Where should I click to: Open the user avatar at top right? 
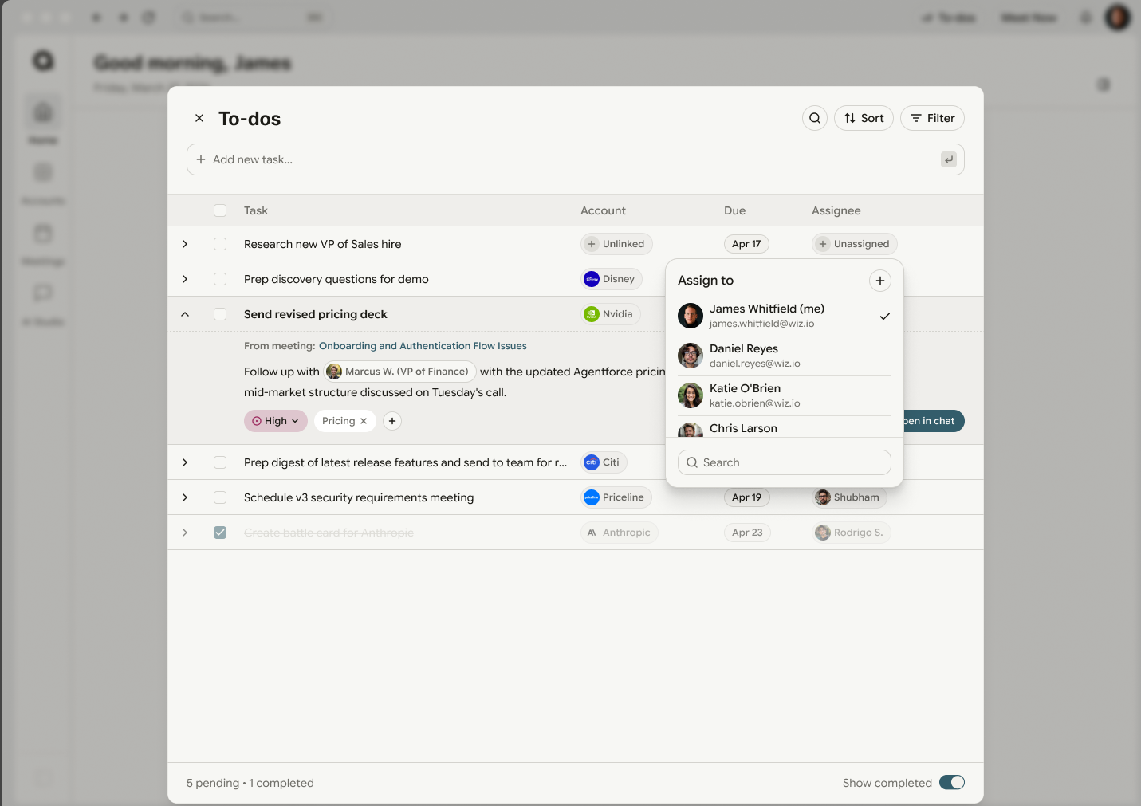coord(1117,18)
